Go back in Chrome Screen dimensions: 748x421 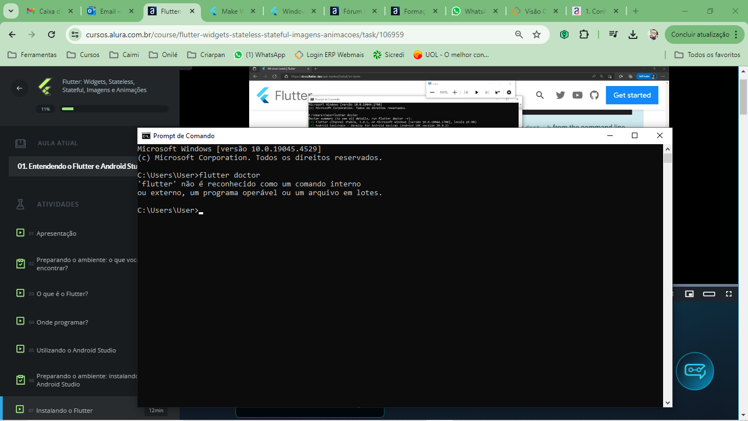pyautogui.click(x=13, y=35)
